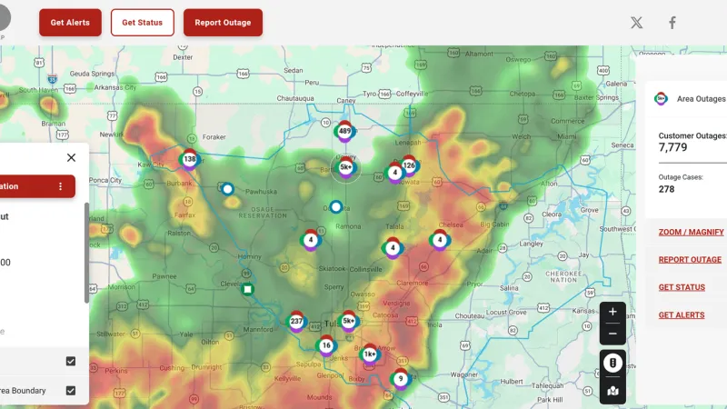Close the left side panel
727x409 pixels.
click(71, 157)
